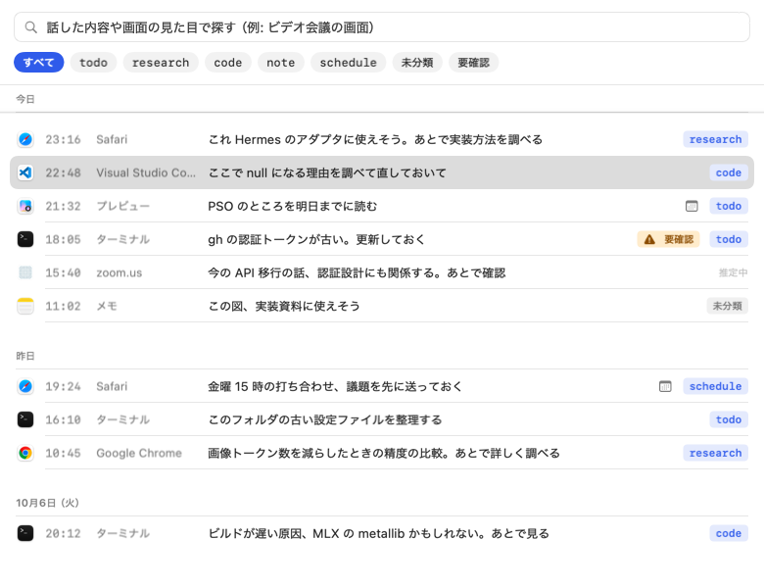Image resolution: width=764 pixels, height=588 pixels.
Task: Click the code tag on the metallib row
Action: 729,533
